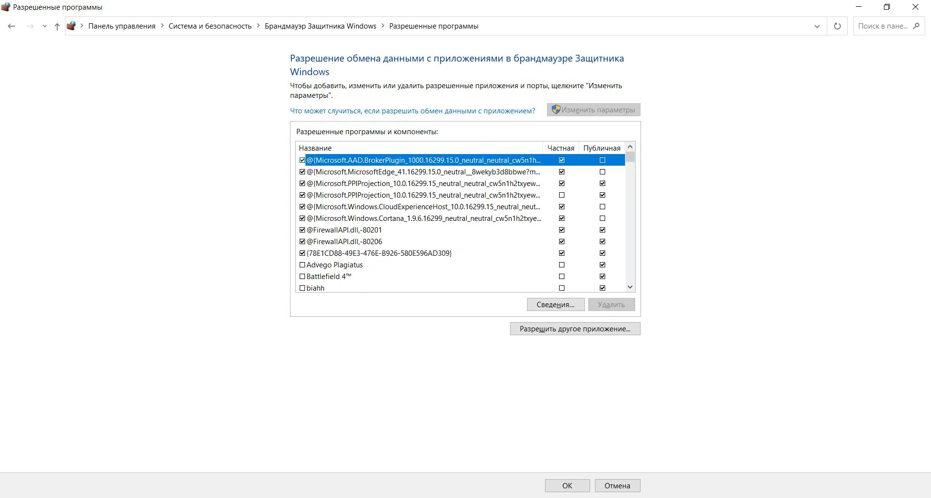
Task: Confirm with the OK button
Action: (x=567, y=486)
